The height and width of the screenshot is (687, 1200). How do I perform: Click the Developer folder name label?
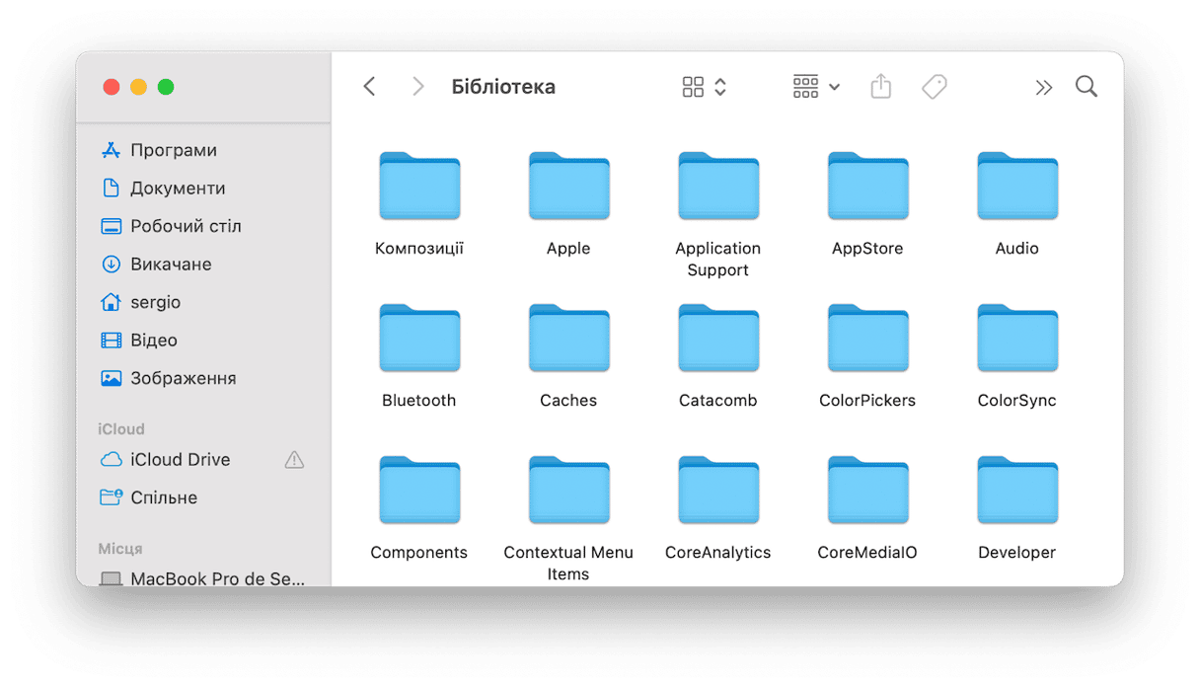coord(1017,553)
